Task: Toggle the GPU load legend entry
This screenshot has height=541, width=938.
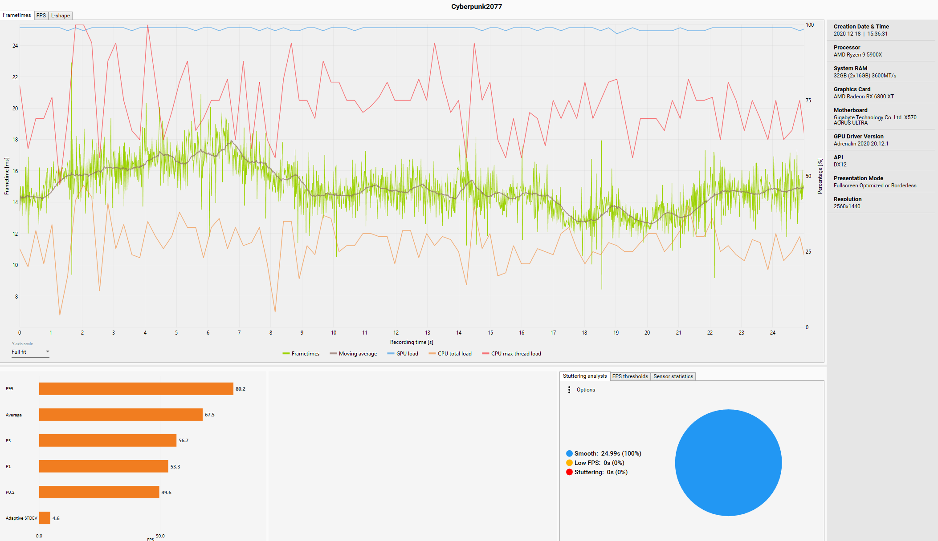Action: click(x=403, y=354)
